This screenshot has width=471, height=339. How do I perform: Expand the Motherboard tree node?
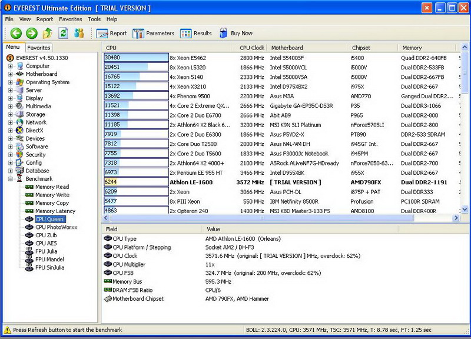coord(11,74)
